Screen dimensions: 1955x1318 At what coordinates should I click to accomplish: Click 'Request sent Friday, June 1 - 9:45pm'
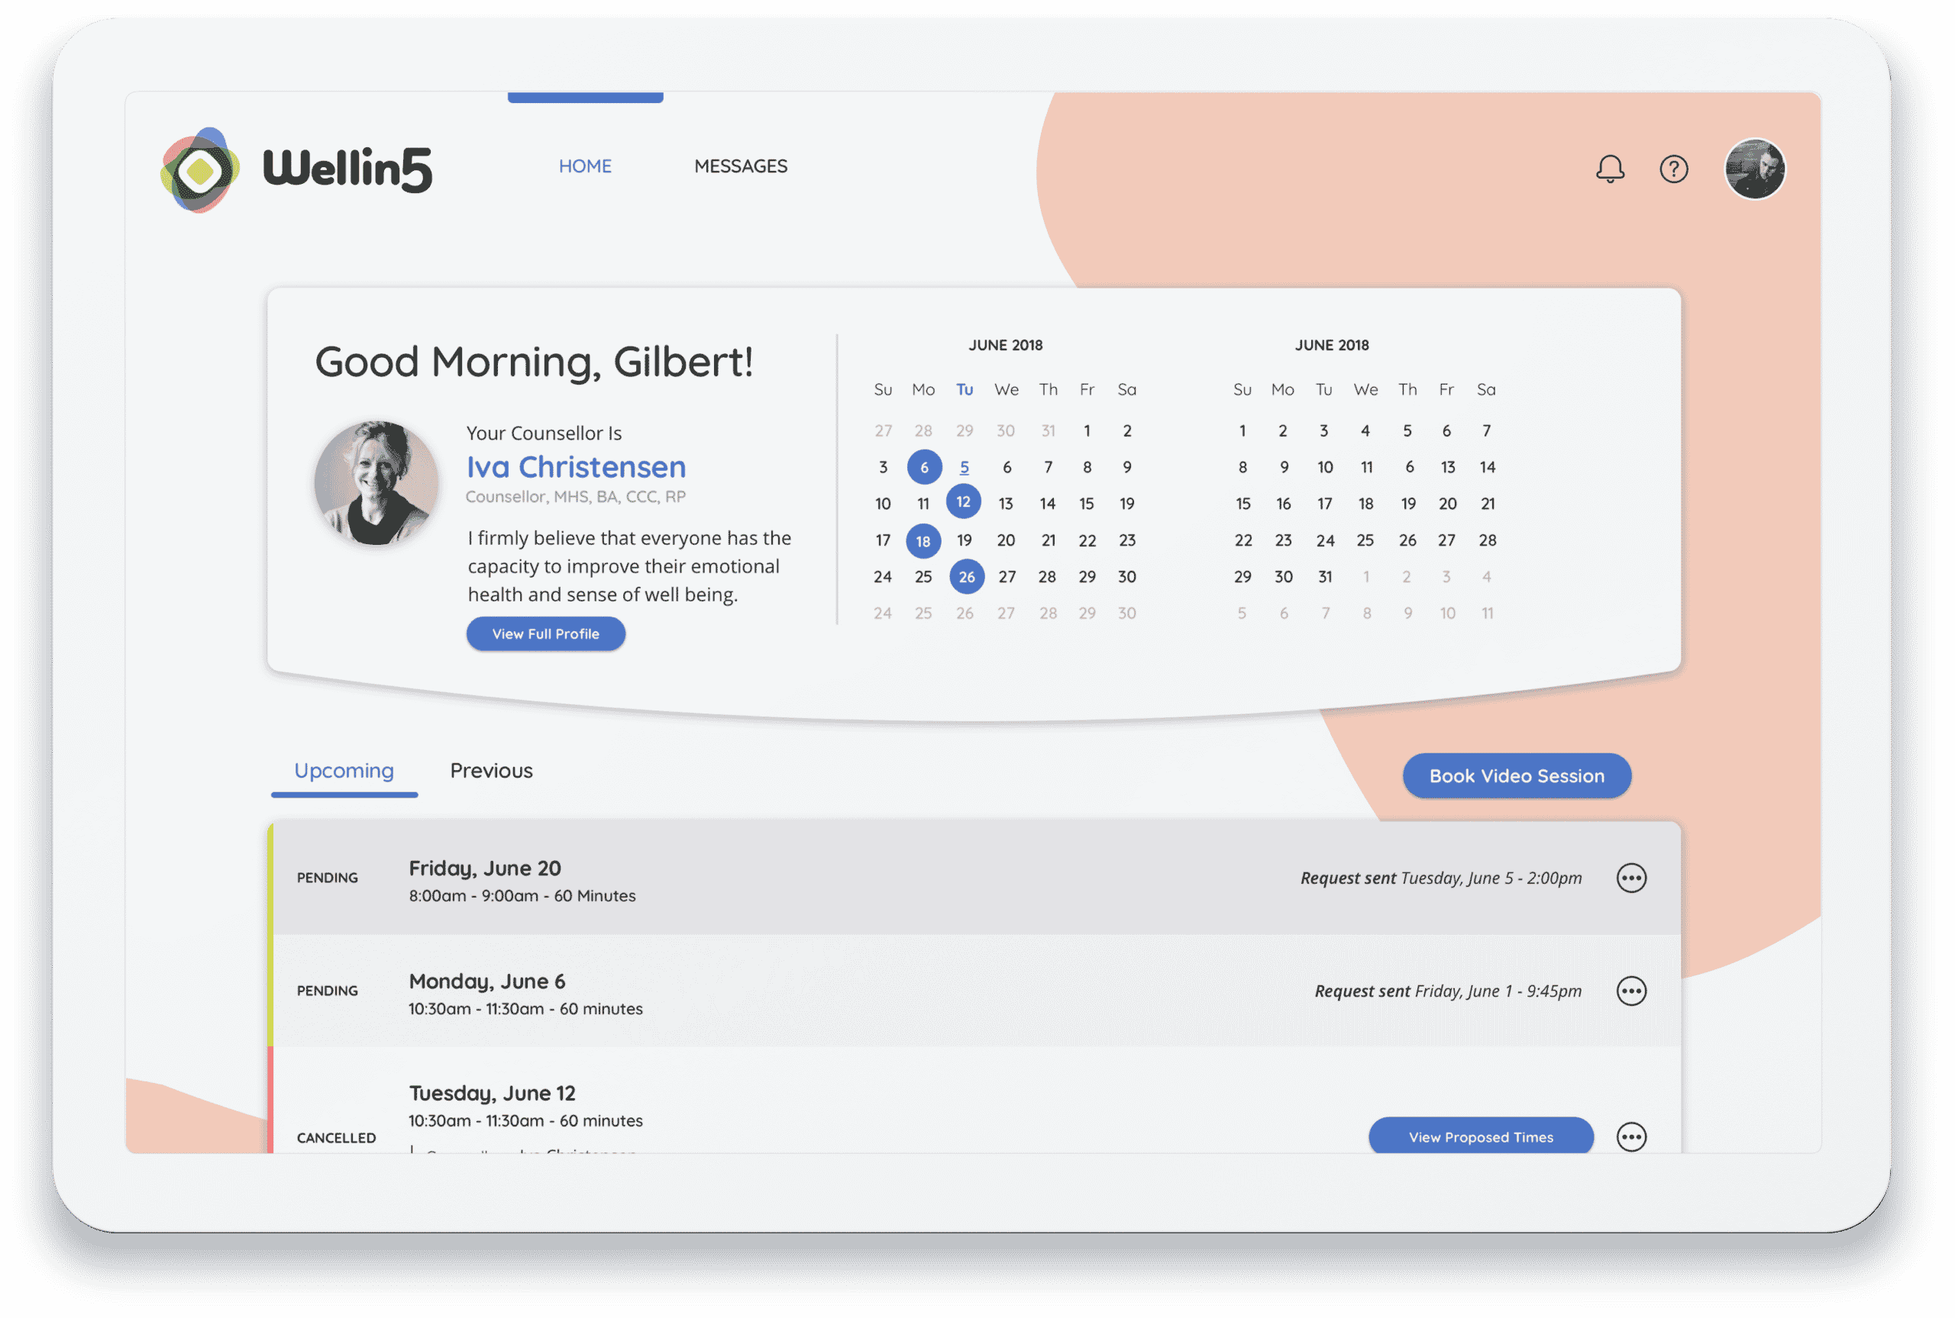click(1447, 990)
